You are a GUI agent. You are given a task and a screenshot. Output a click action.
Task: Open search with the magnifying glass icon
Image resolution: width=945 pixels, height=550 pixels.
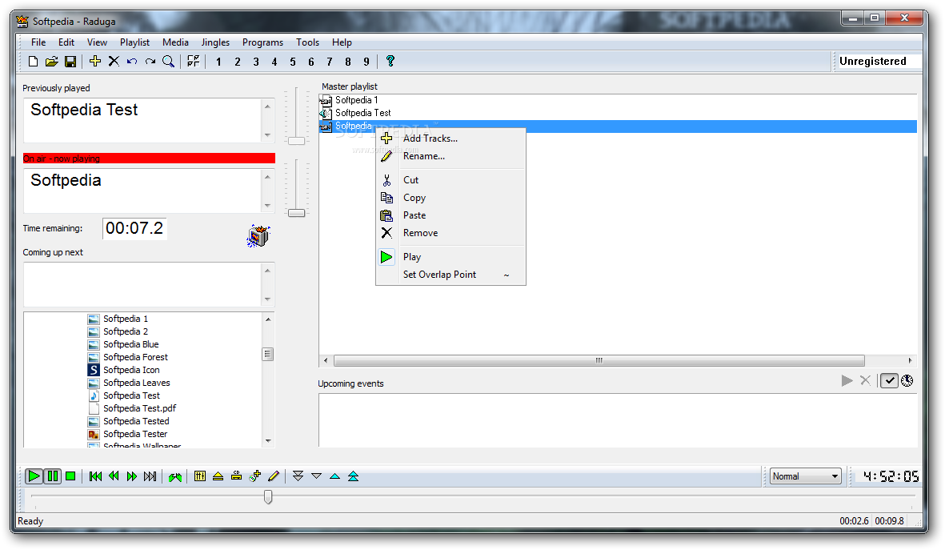[x=169, y=62]
